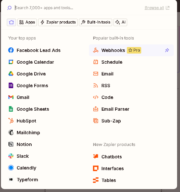
Task: Filter by the AI tab
Action: [120, 22]
